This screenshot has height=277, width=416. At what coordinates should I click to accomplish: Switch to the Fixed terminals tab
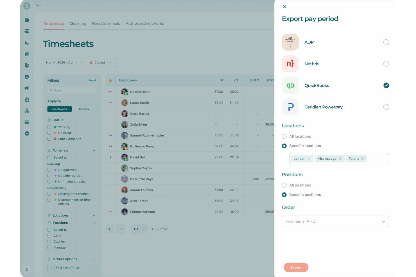point(106,24)
